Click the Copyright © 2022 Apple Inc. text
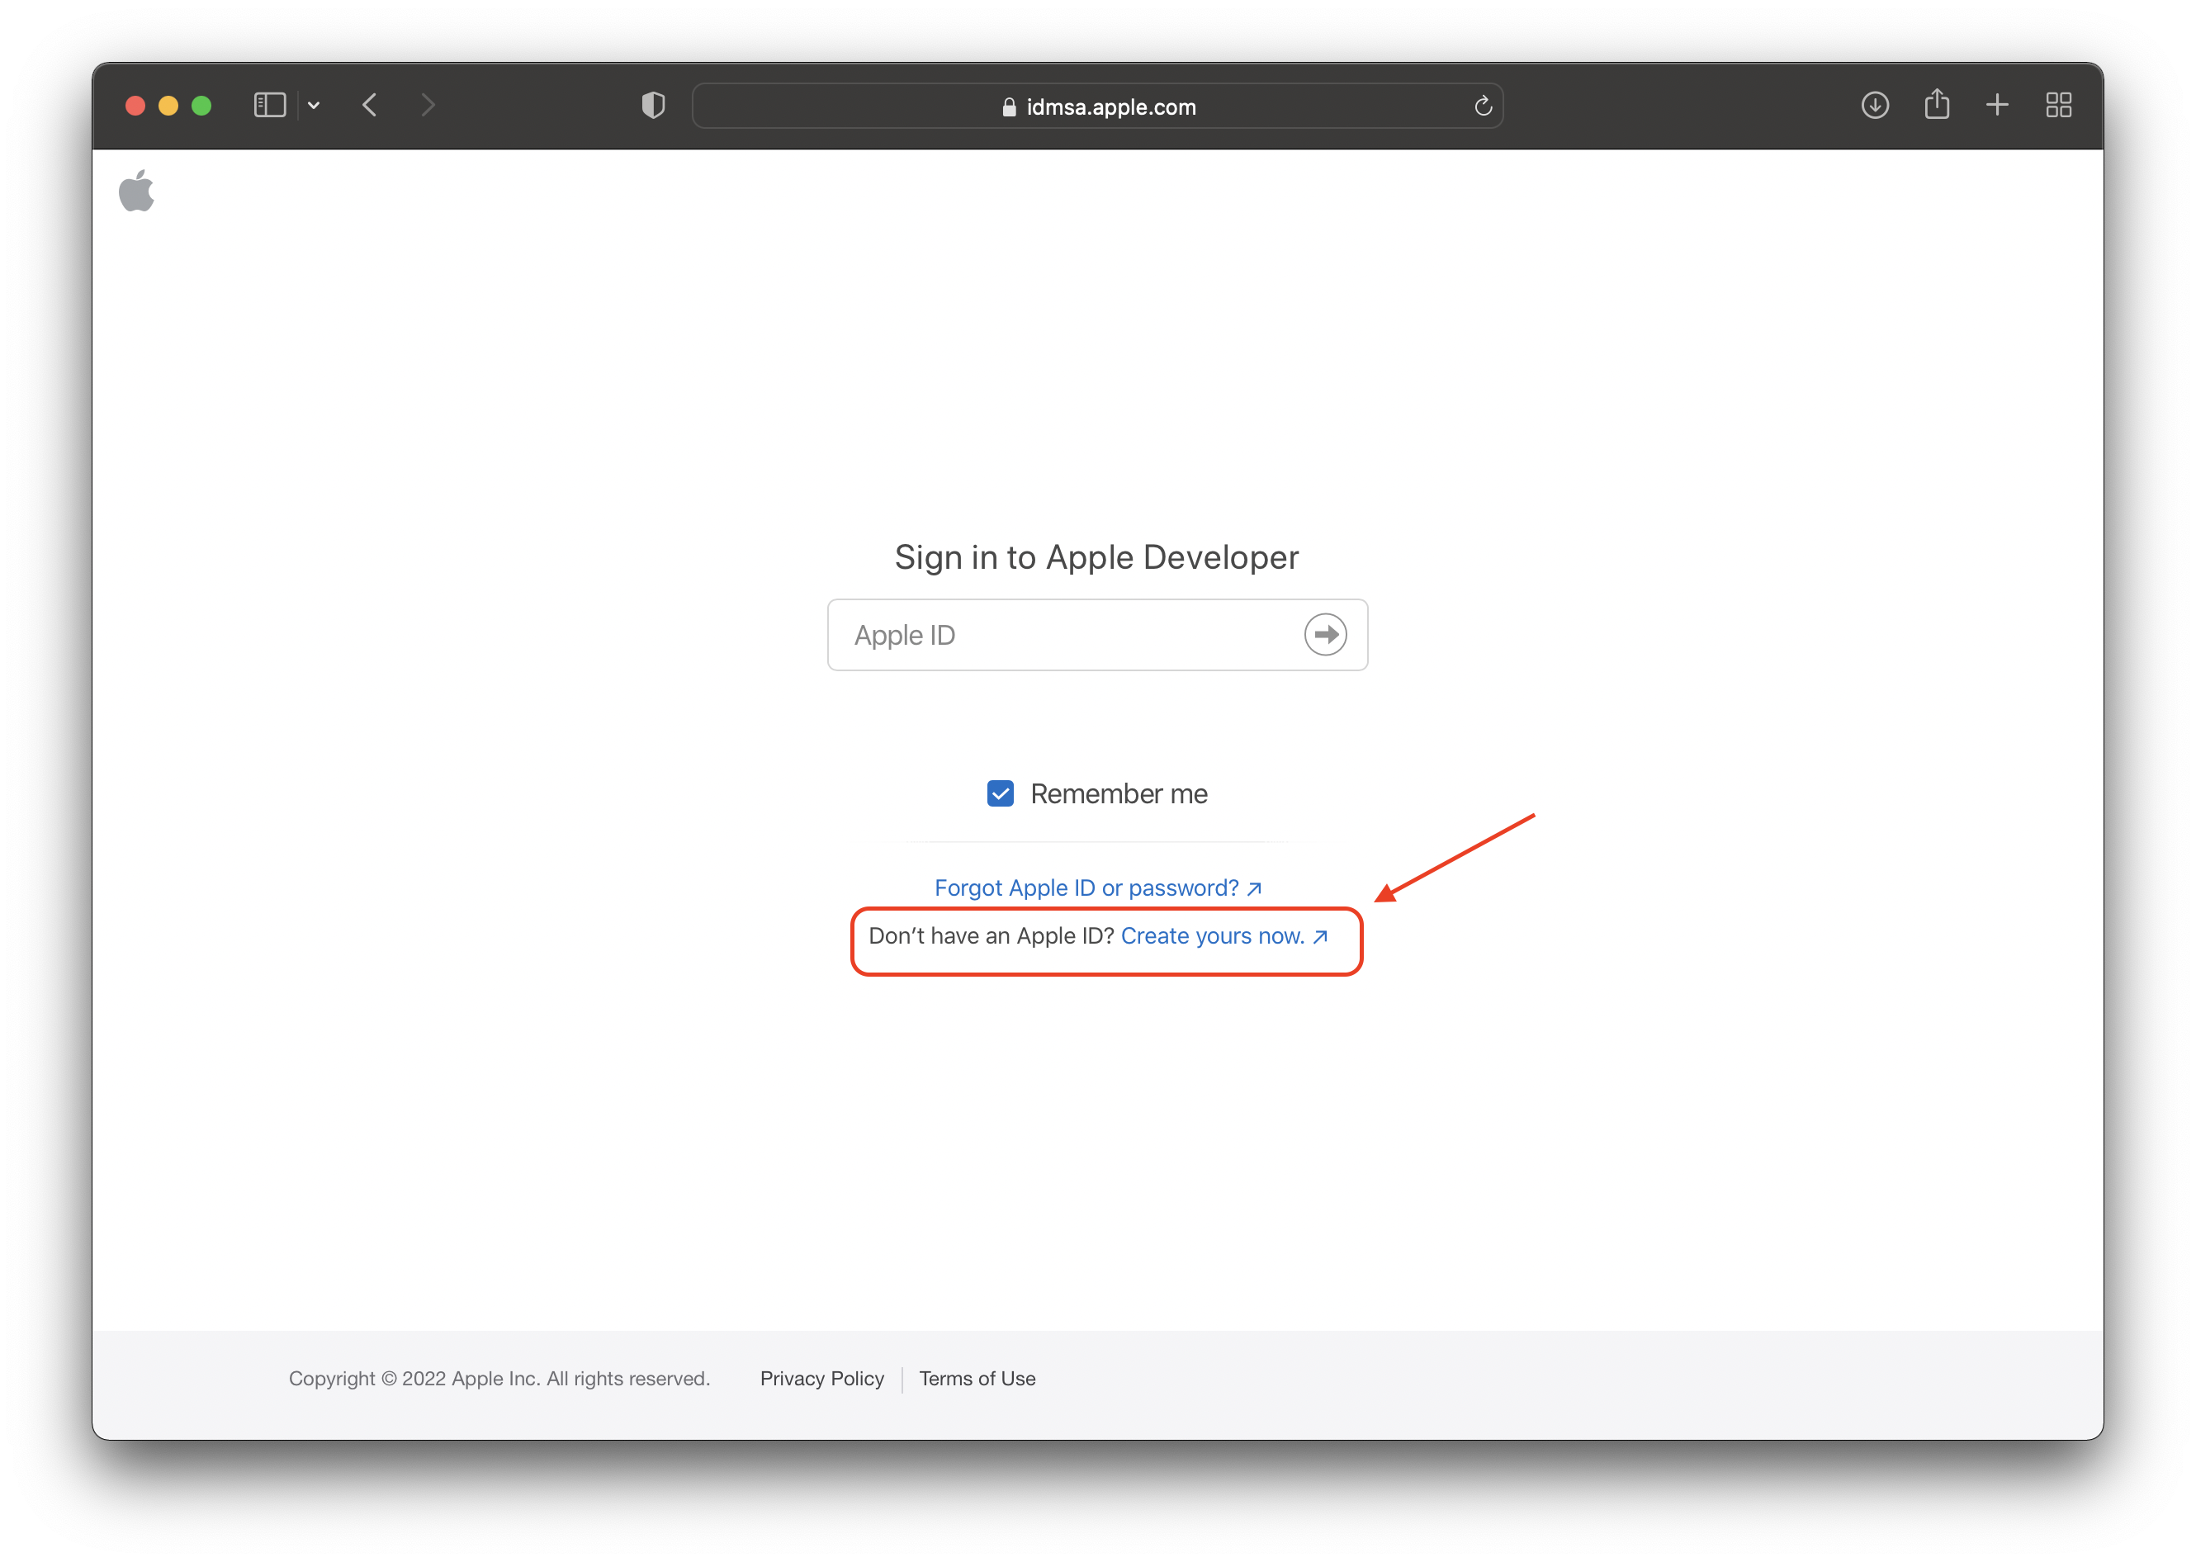Screen dimensions: 2196x1562 (x=499, y=1378)
